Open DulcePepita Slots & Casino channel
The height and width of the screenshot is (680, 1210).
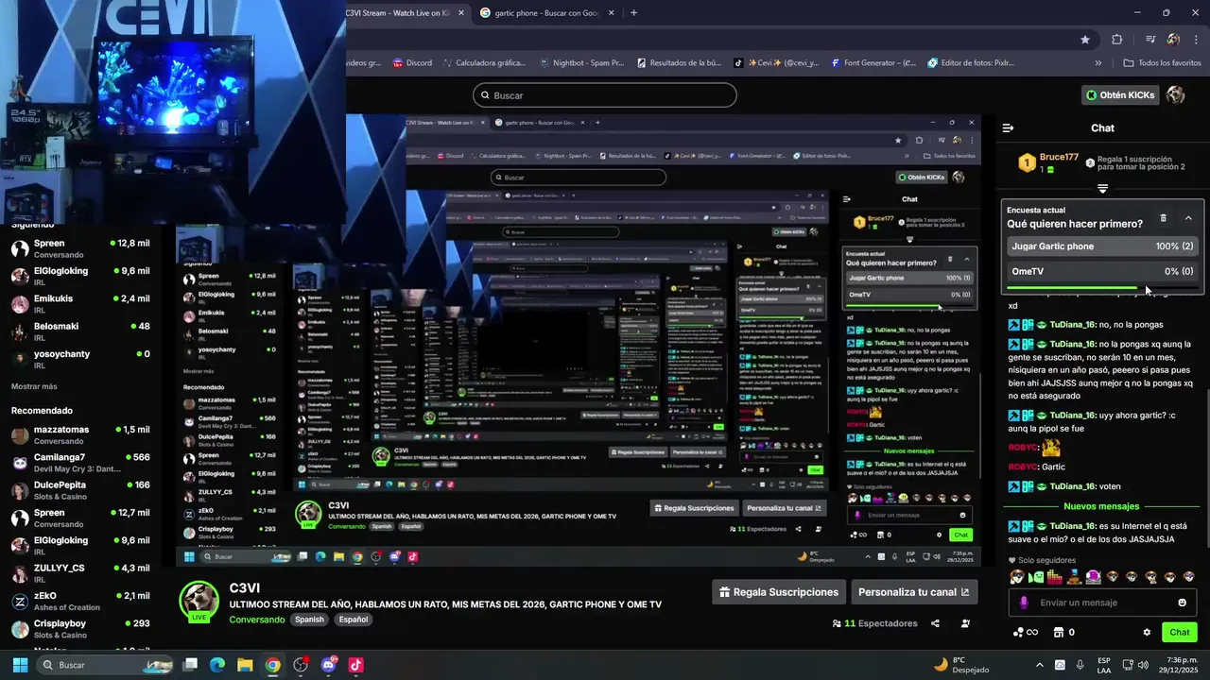point(80,490)
